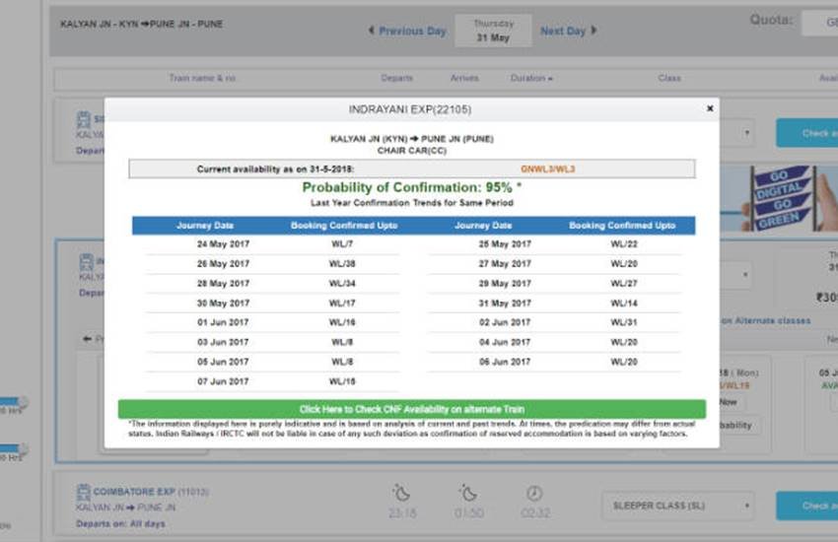The height and width of the screenshot is (542, 838).
Task: Click the departure time icon above 23:18
Action: 400,493
